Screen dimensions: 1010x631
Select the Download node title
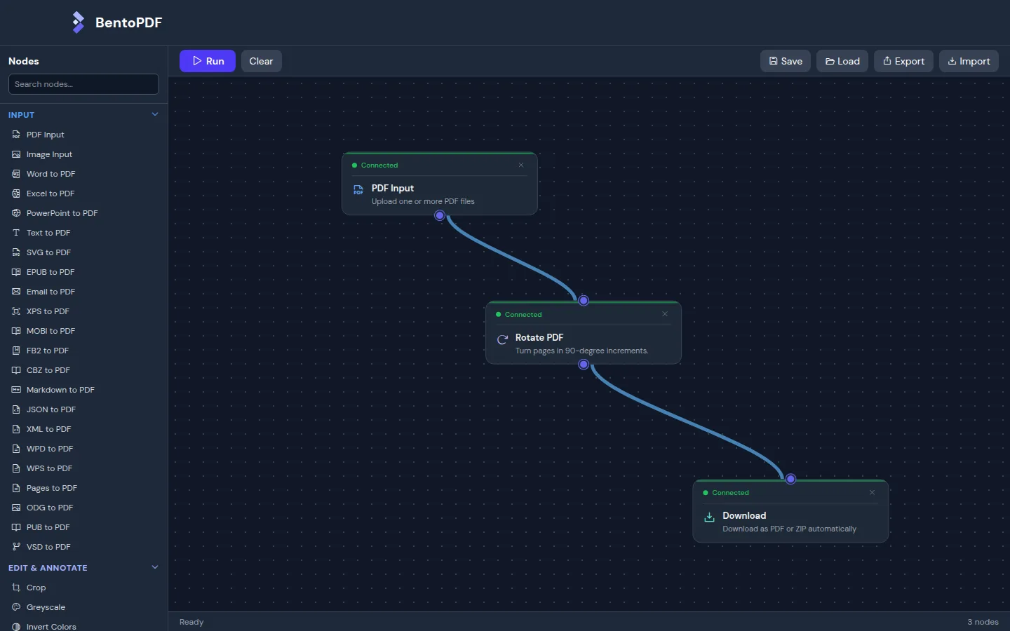(x=744, y=515)
